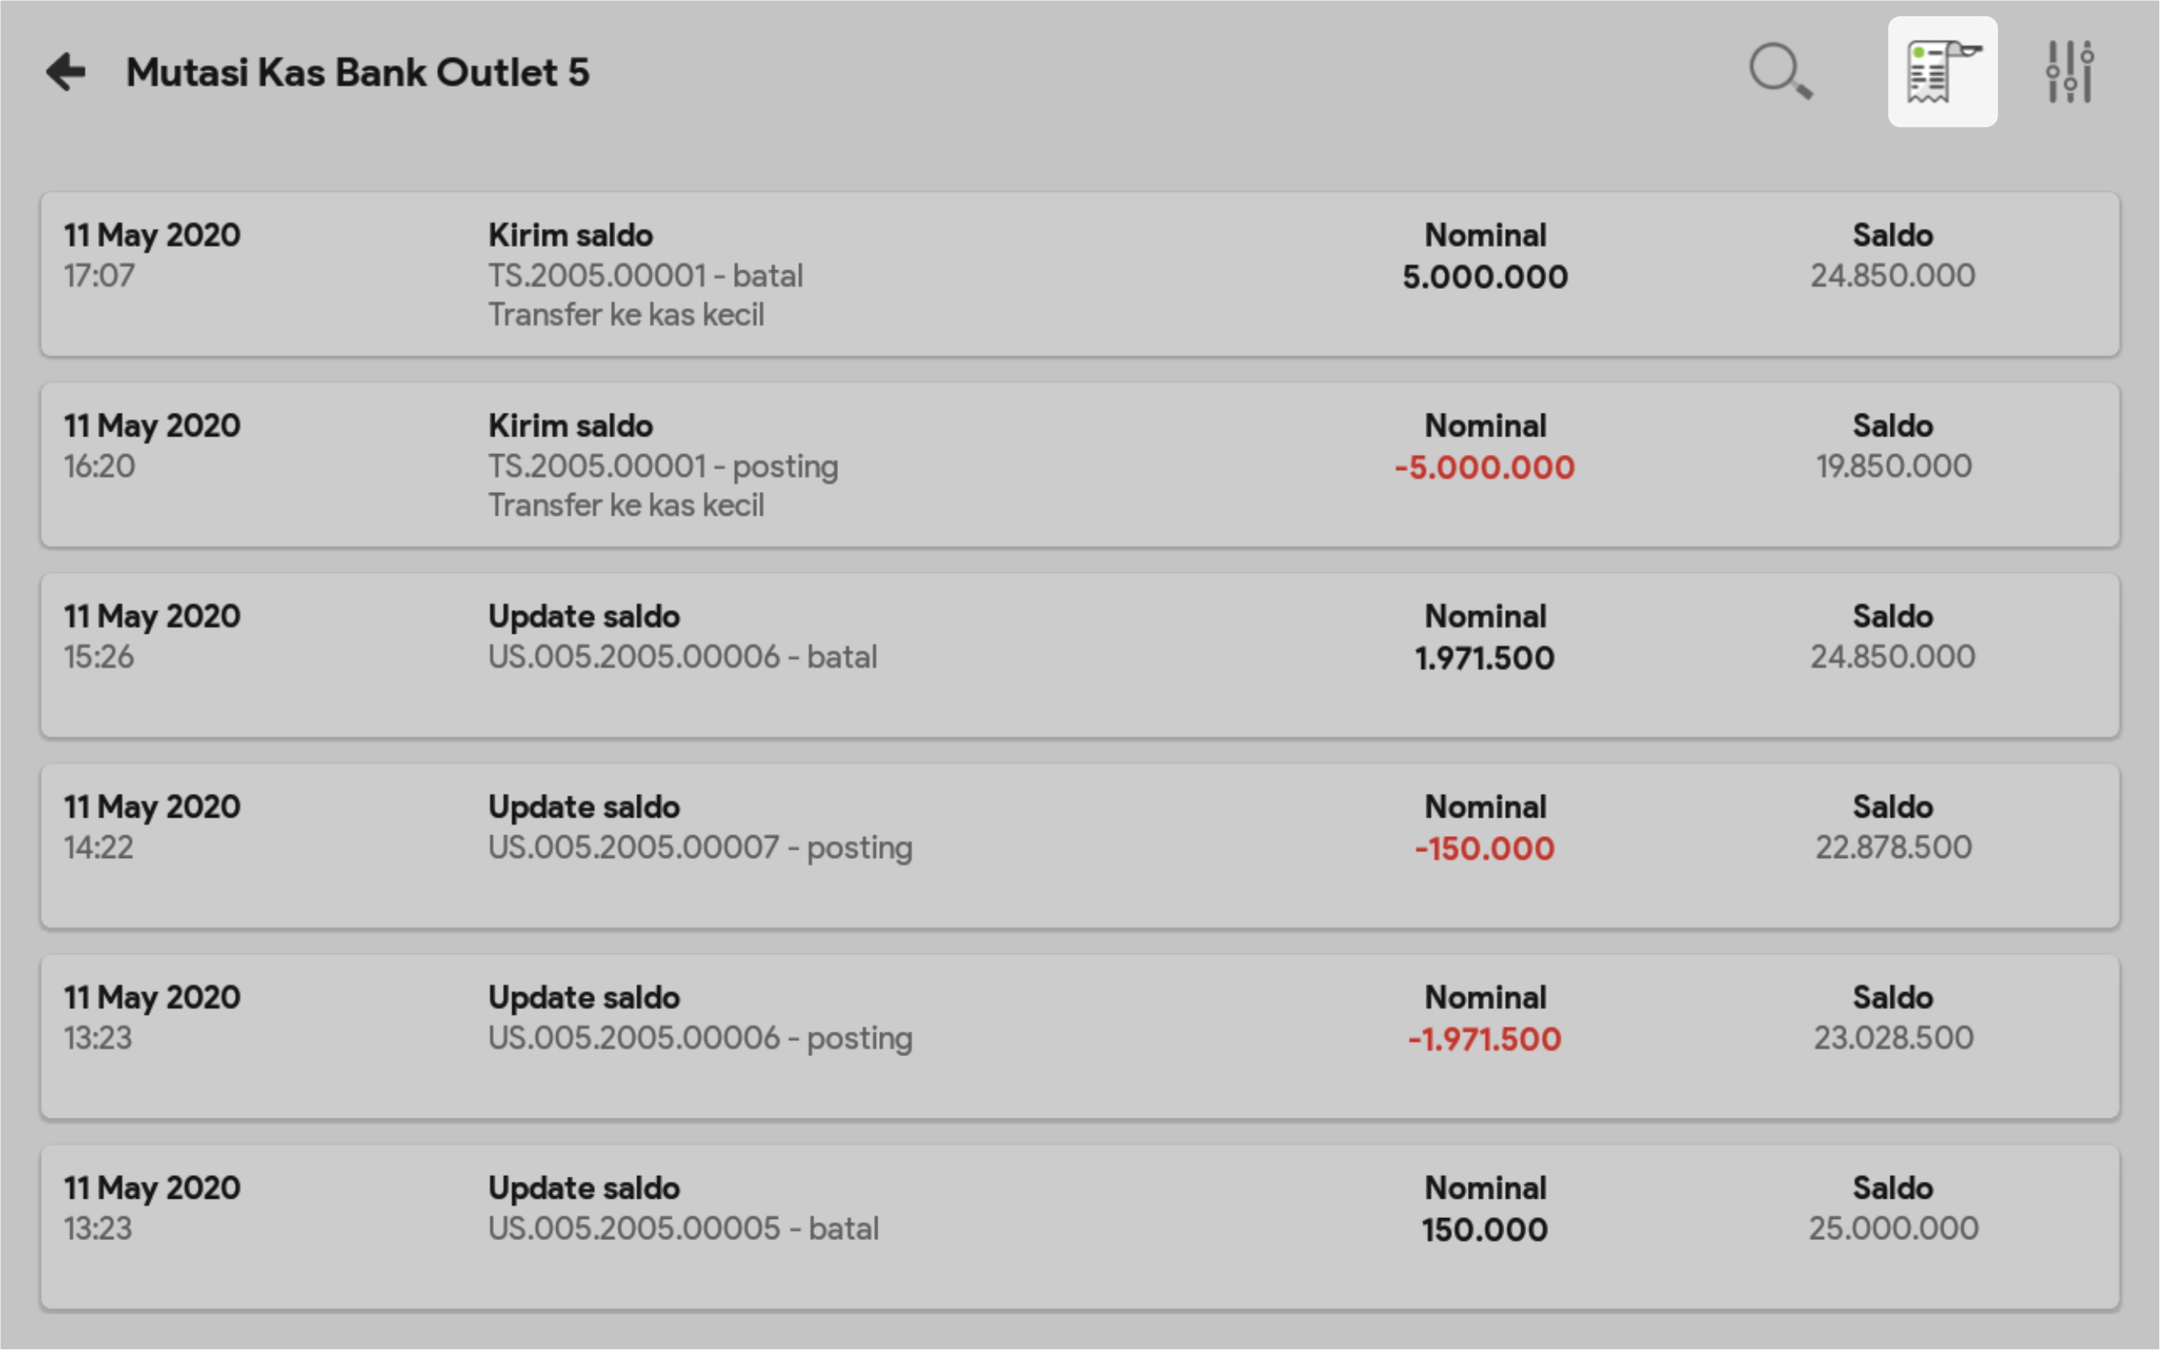
Task: Click the red -1.971.500 nominal amount
Action: 1484,1039
